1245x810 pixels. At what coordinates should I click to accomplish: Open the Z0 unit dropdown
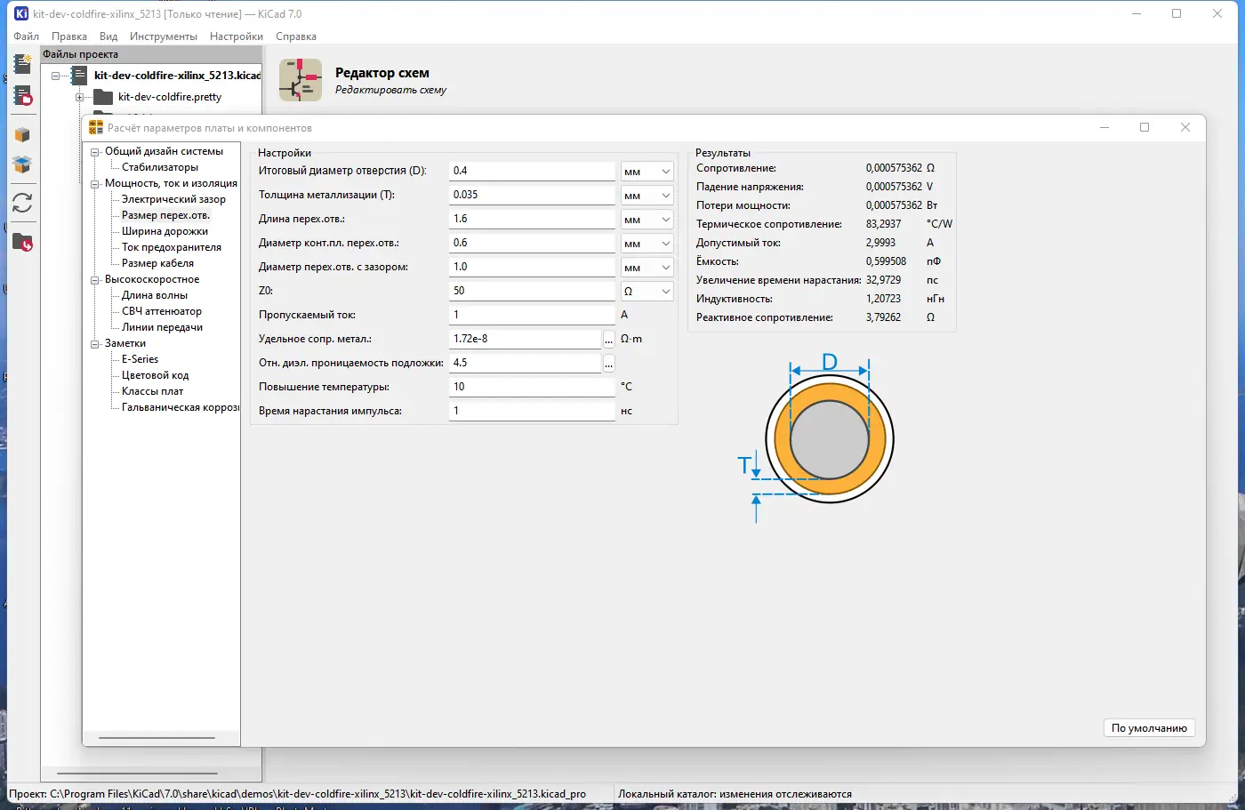tap(647, 292)
